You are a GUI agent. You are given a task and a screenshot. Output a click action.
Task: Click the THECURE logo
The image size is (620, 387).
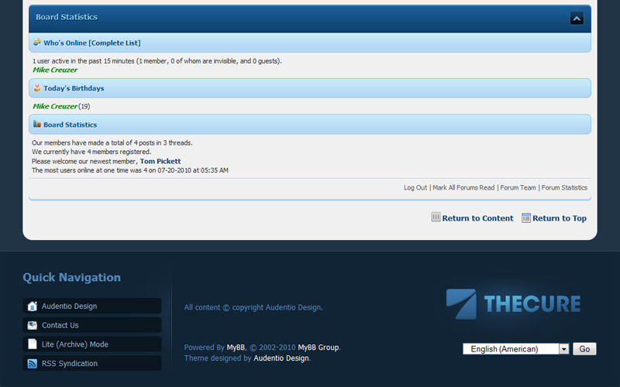pyautogui.click(x=513, y=303)
